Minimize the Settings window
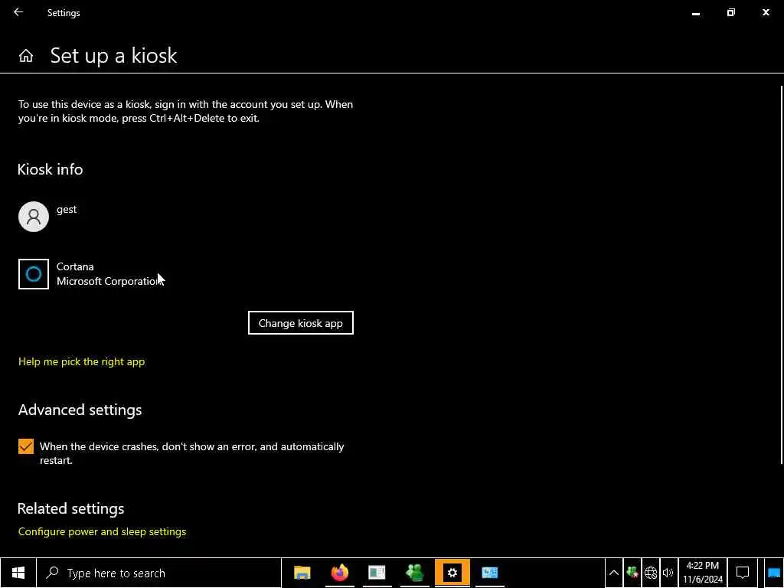This screenshot has height=588, width=784. 695,12
